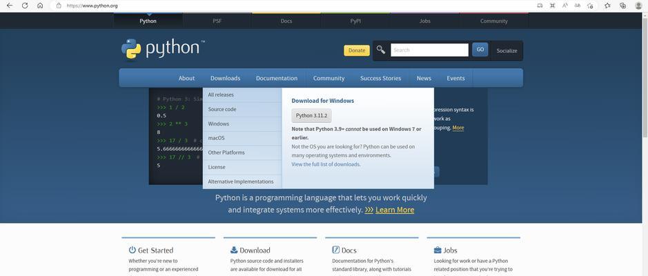This screenshot has height=276, width=648.
Task: Open the Documentation menu
Action: point(277,78)
